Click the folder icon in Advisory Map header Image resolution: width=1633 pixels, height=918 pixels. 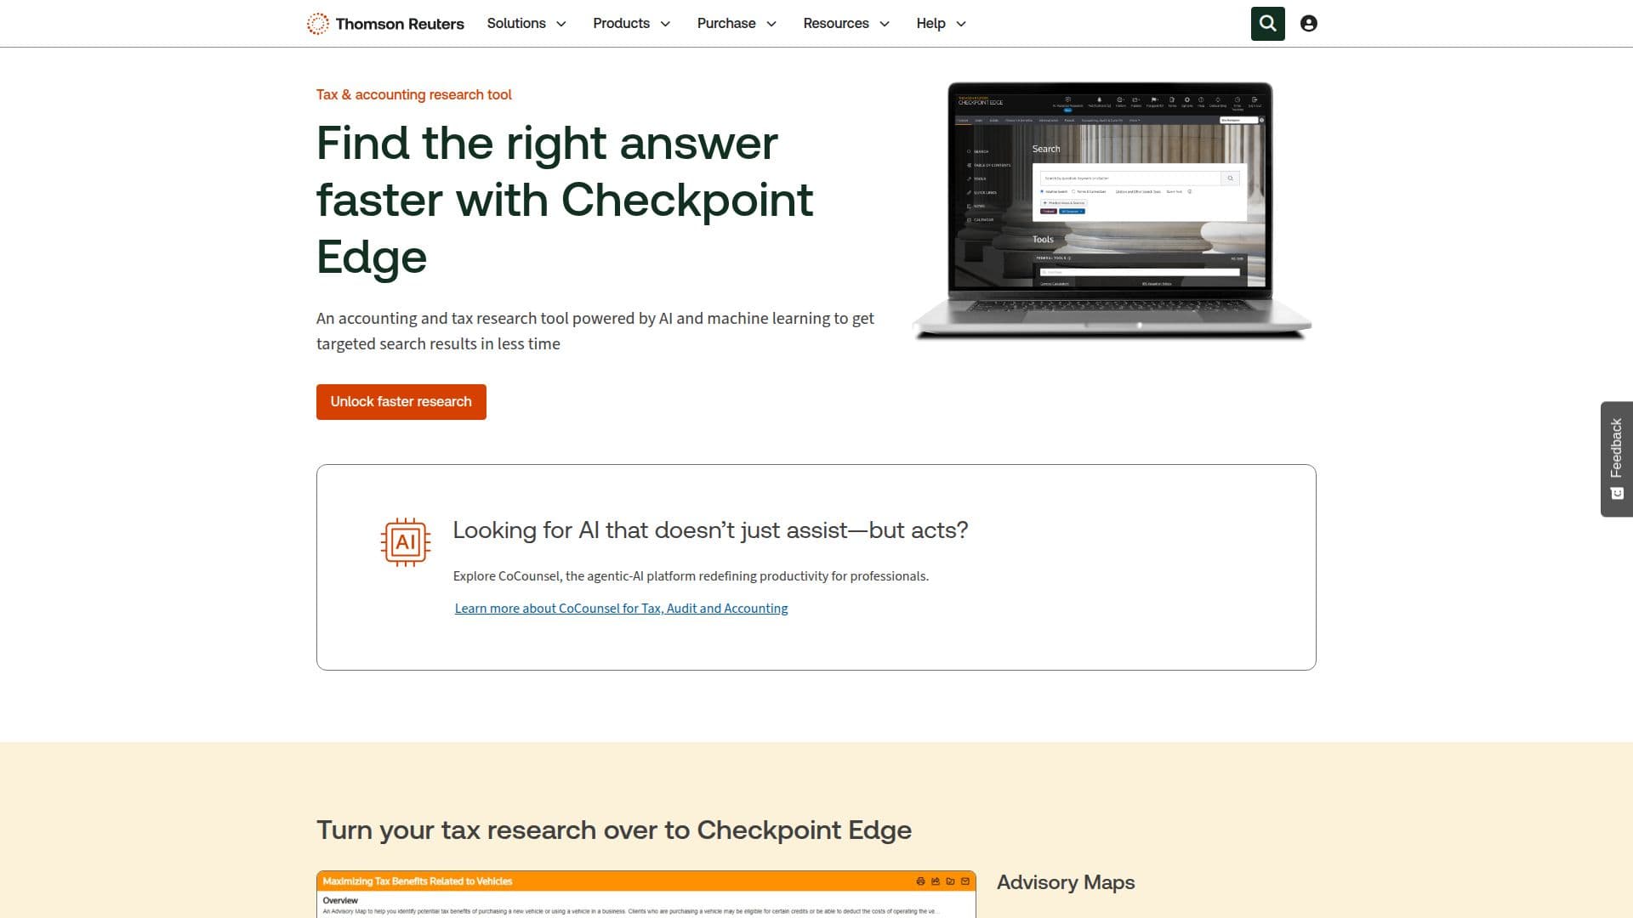950,881
